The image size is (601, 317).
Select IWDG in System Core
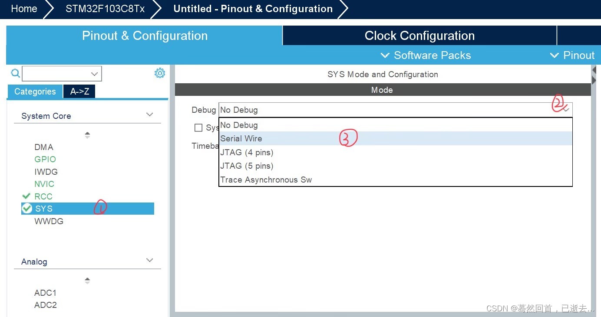pyautogui.click(x=46, y=172)
